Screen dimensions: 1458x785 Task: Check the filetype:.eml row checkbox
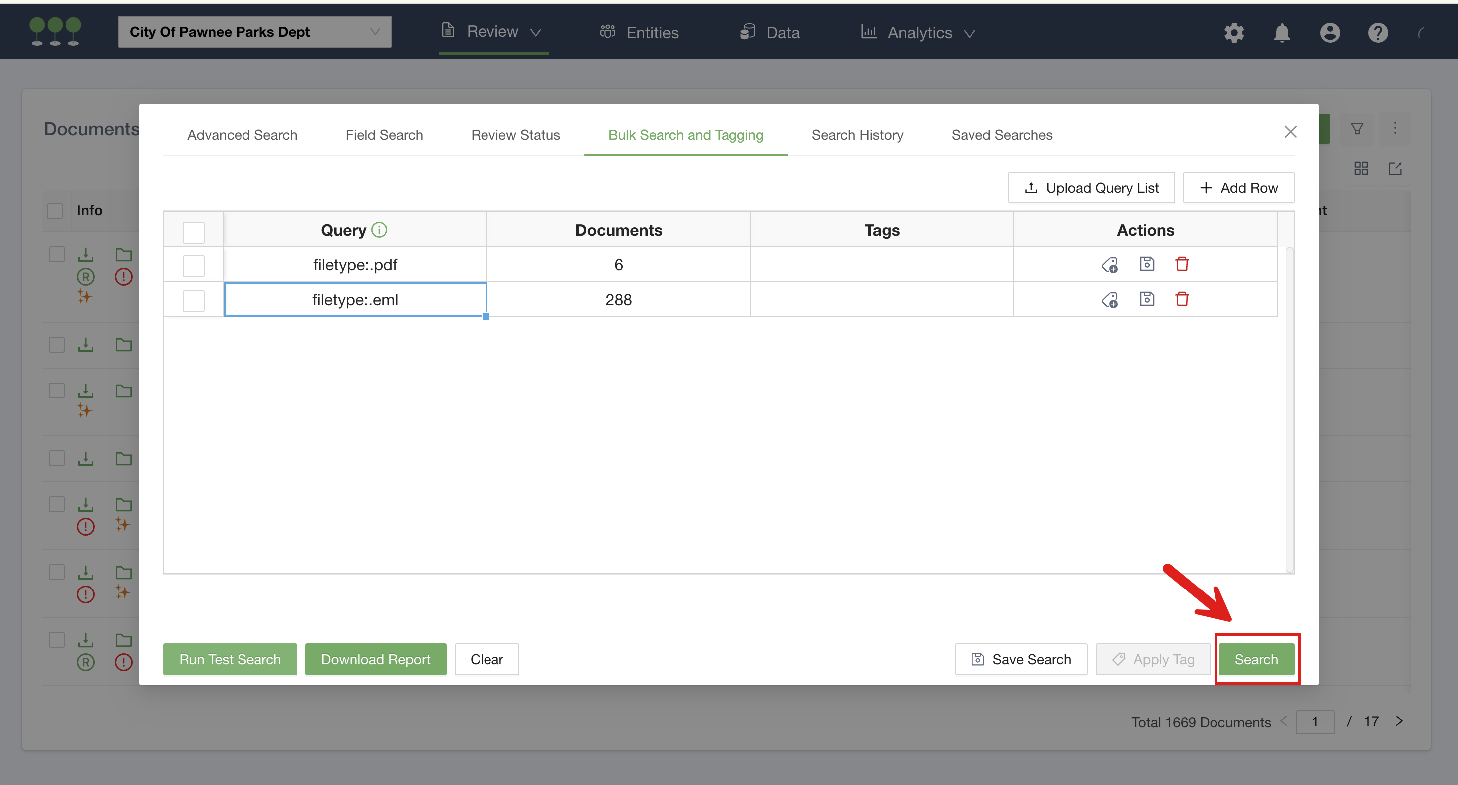(x=193, y=300)
